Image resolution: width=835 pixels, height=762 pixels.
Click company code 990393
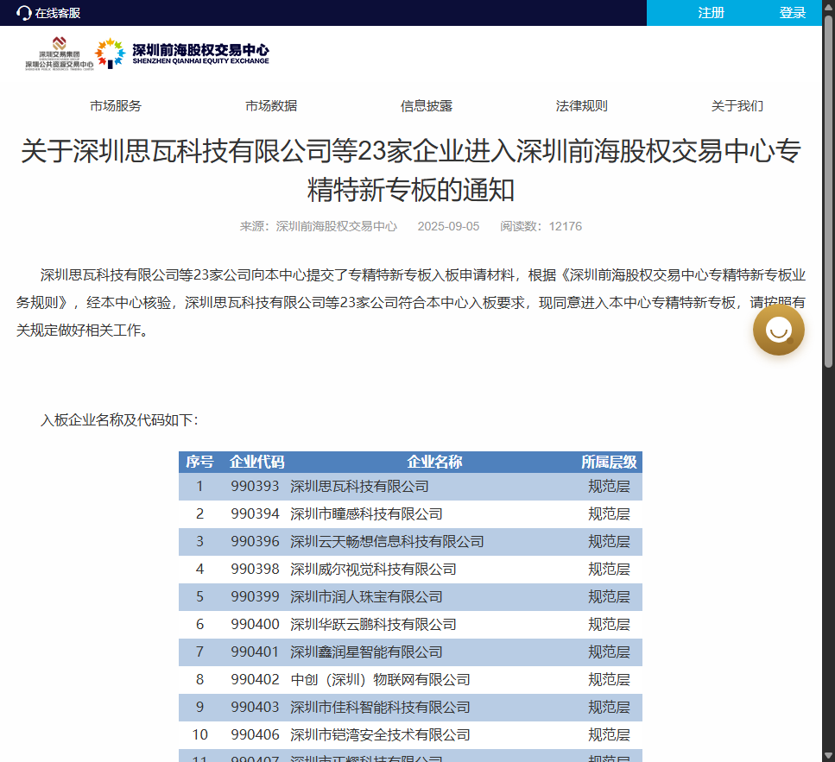tap(255, 487)
